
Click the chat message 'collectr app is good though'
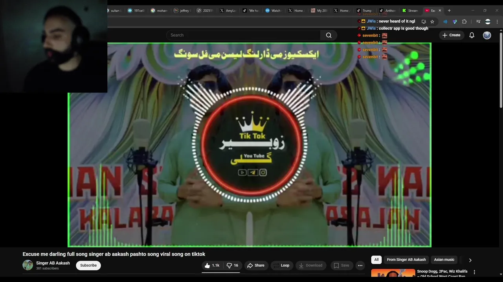point(404,29)
